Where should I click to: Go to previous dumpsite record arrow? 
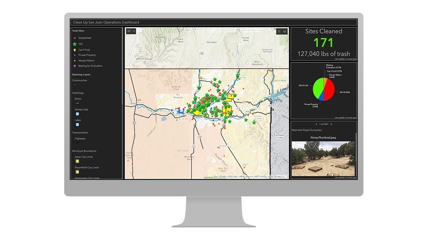tap(316, 124)
